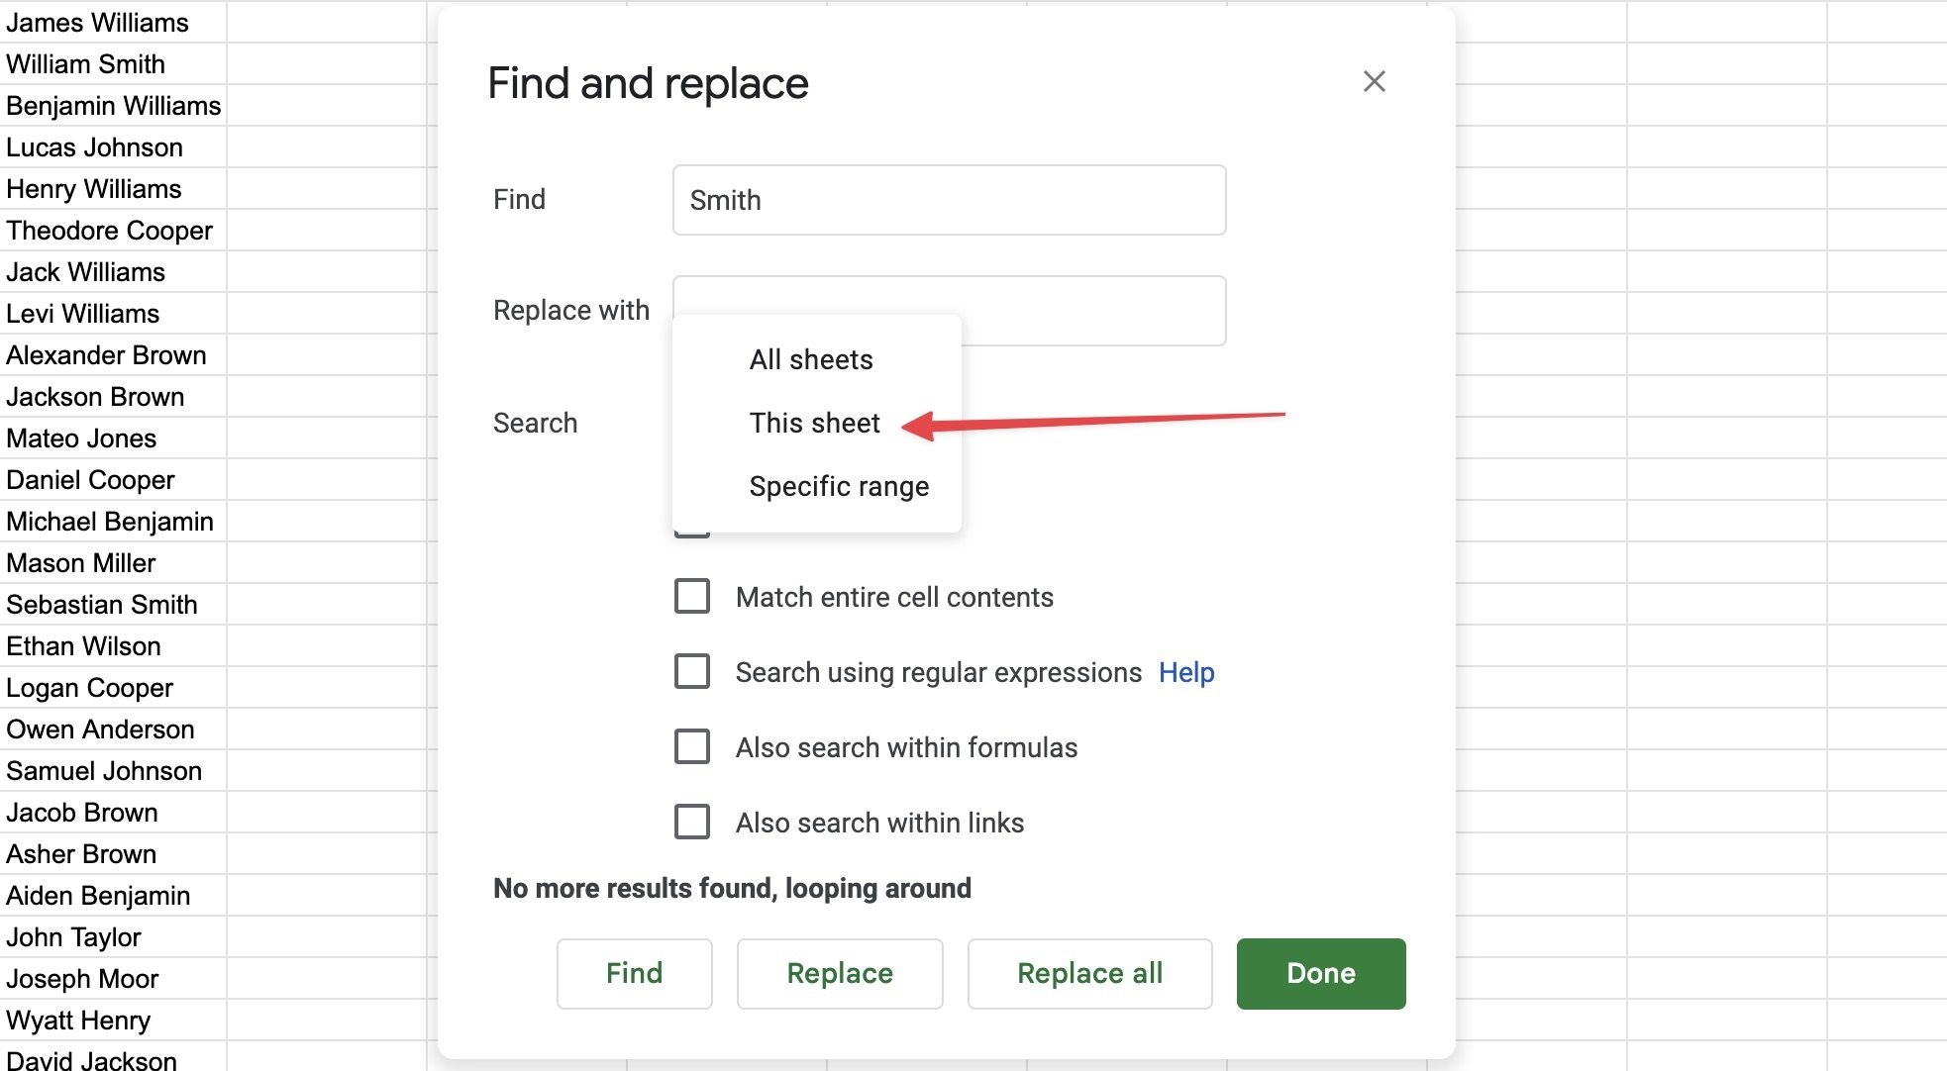This screenshot has width=1947, height=1071.
Task: Check Also search within formulas
Action: coord(692,747)
